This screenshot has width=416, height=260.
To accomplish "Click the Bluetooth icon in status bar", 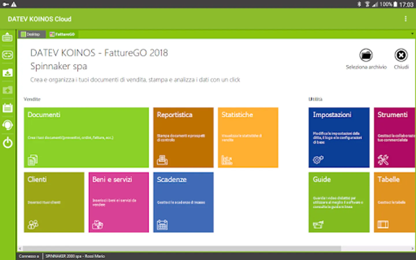I will coord(359,4).
